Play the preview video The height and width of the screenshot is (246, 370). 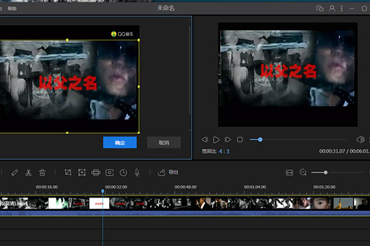[216, 139]
